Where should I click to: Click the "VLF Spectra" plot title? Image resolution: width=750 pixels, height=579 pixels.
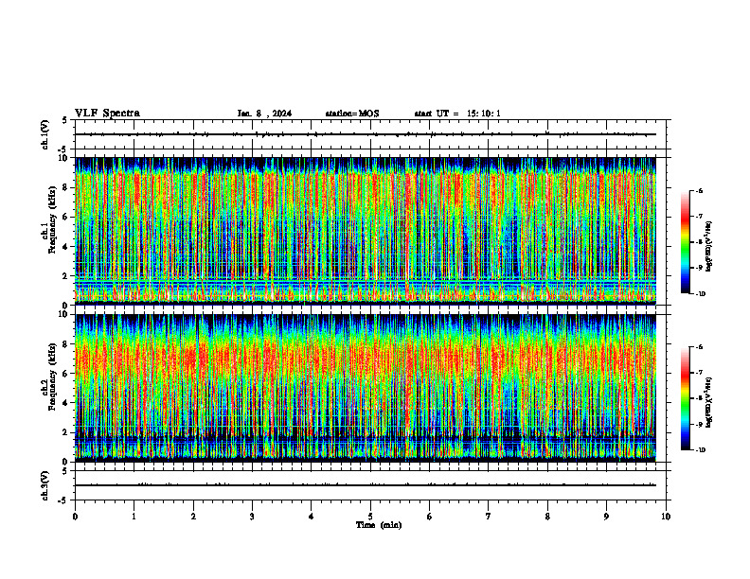pos(107,114)
